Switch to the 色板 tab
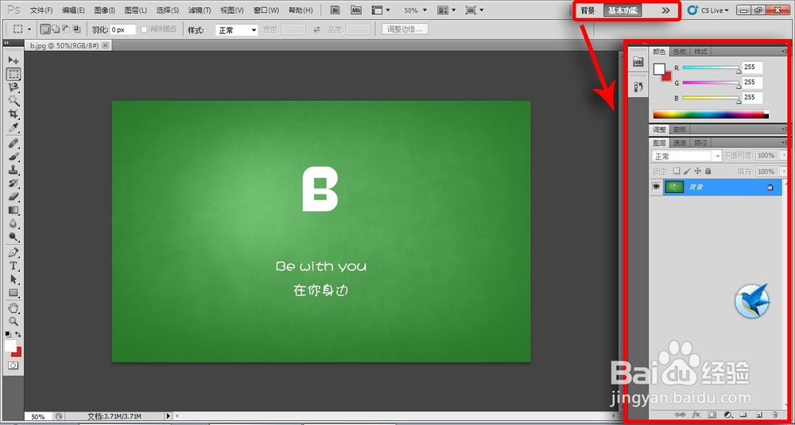This screenshot has height=425, width=795. point(680,52)
